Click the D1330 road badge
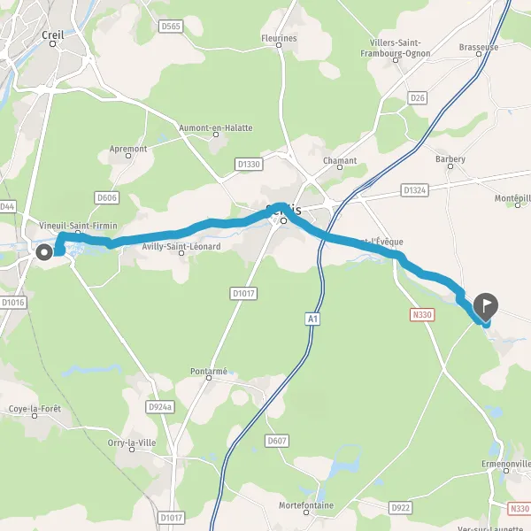 point(249,165)
